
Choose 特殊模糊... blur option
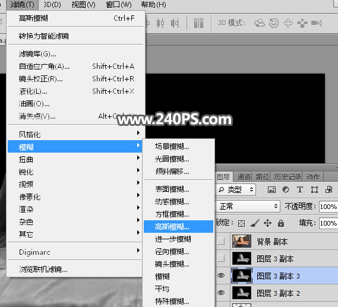click(x=178, y=302)
